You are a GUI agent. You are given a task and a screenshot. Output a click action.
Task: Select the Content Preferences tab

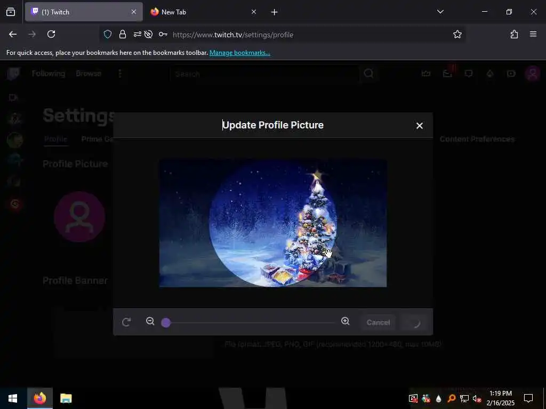pyautogui.click(x=477, y=139)
